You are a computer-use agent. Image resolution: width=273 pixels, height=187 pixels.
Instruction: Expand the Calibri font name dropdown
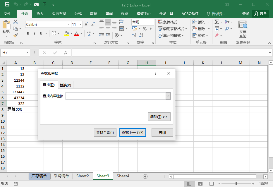click(x=69, y=25)
